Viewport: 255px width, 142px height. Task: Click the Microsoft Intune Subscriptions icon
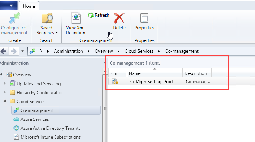pyautogui.click(x=16, y=137)
